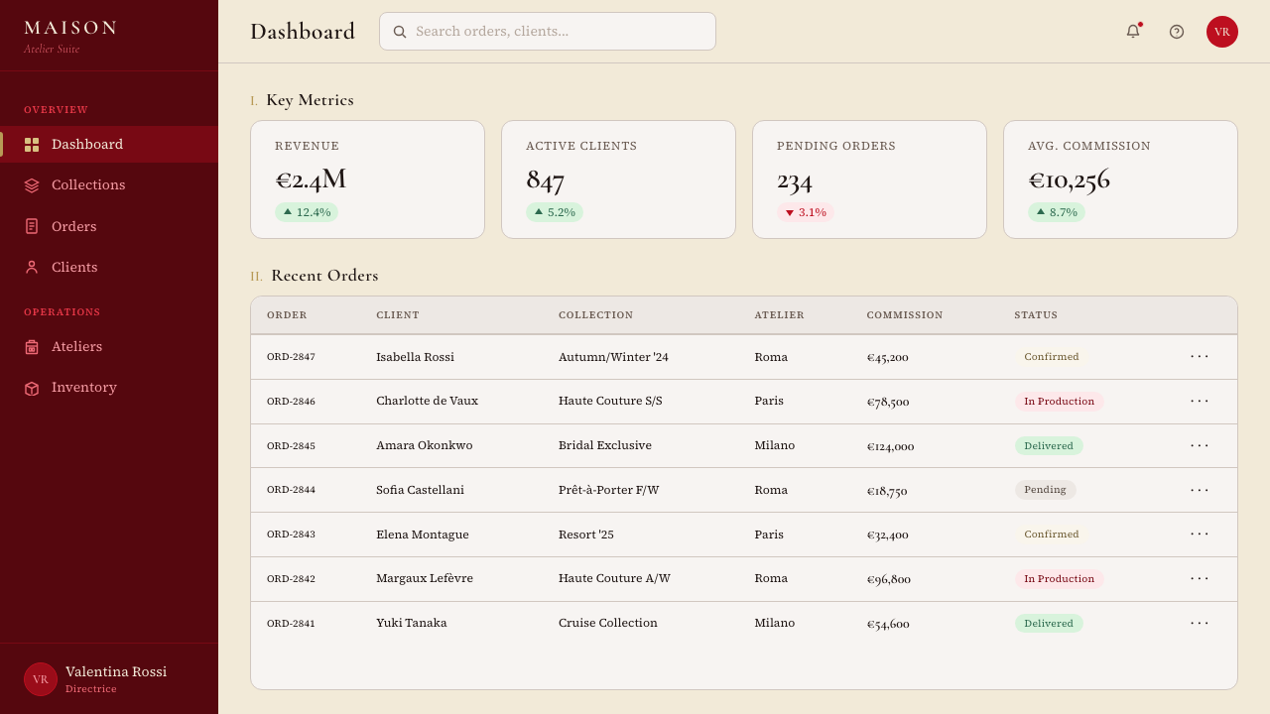Click the Dashboard grid icon in sidebar
Image resolution: width=1270 pixels, height=714 pixels.
tap(32, 145)
